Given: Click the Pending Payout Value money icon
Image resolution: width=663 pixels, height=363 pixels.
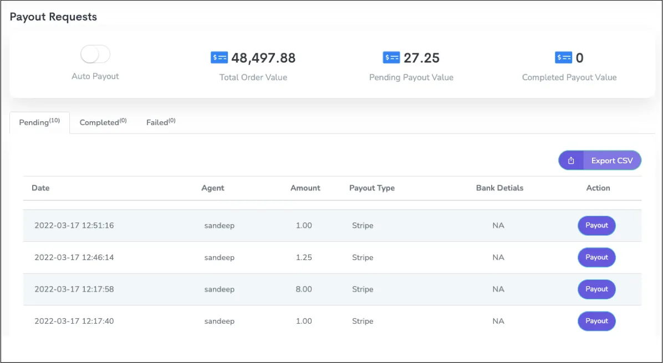Looking at the screenshot, I should (391, 58).
